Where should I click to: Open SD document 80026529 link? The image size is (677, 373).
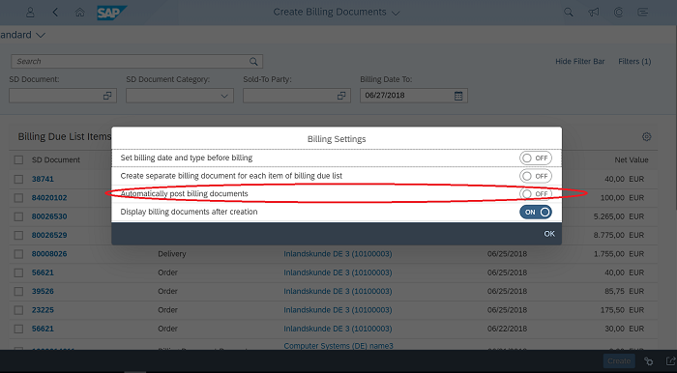tap(49, 236)
